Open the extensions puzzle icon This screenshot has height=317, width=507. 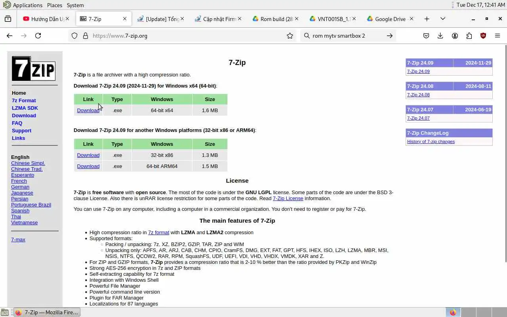pos(469,36)
